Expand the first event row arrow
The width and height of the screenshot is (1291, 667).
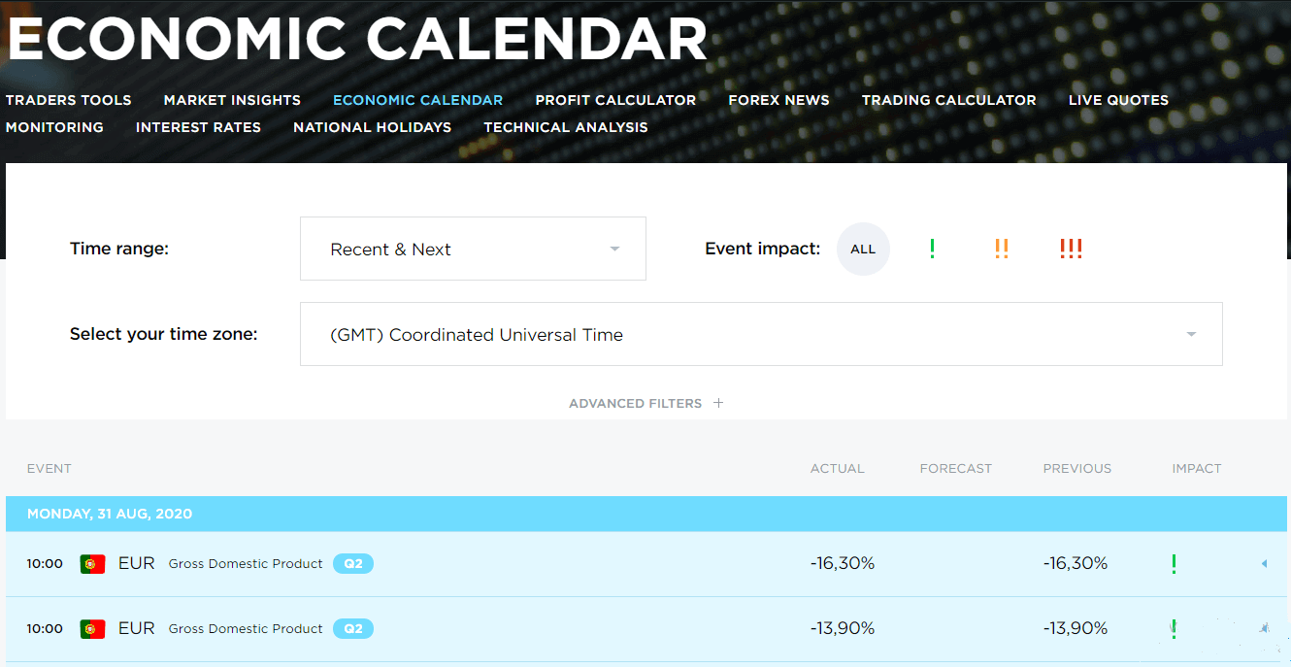point(1264,563)
